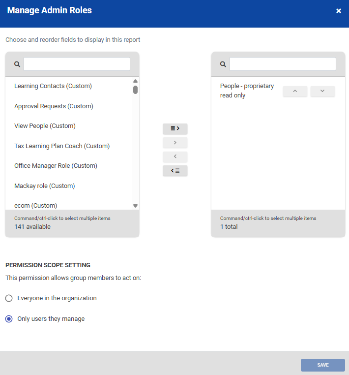Move People - proprietary read only down
The width and height of the screenshot is (349, 375).
pos(322,91)
